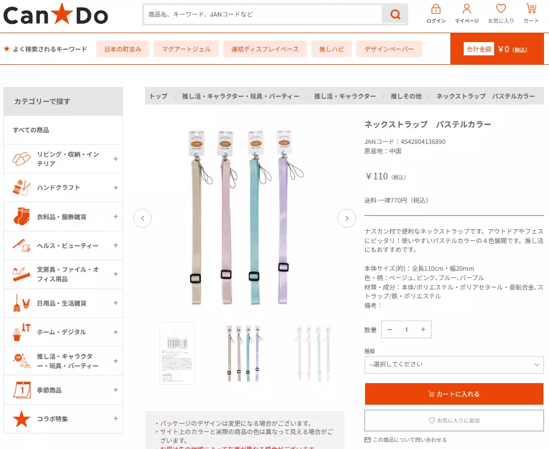
Task: Show next product image arrow
Action: click(347, 218)
